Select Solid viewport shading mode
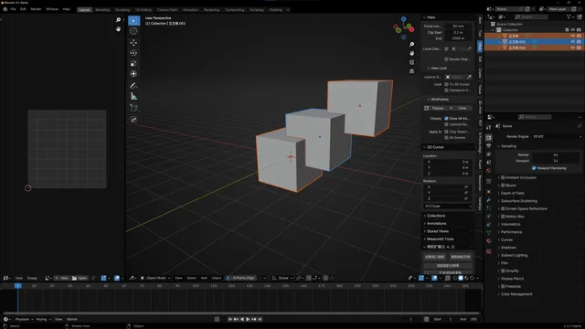This screenshot has width=585, height=329. tap(461, 278)
